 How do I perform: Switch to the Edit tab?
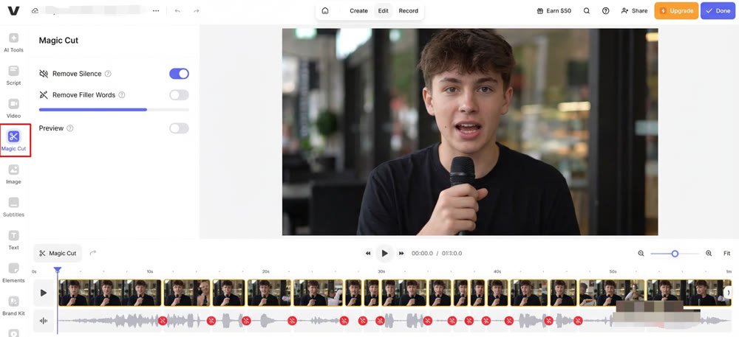pos(383,11)
